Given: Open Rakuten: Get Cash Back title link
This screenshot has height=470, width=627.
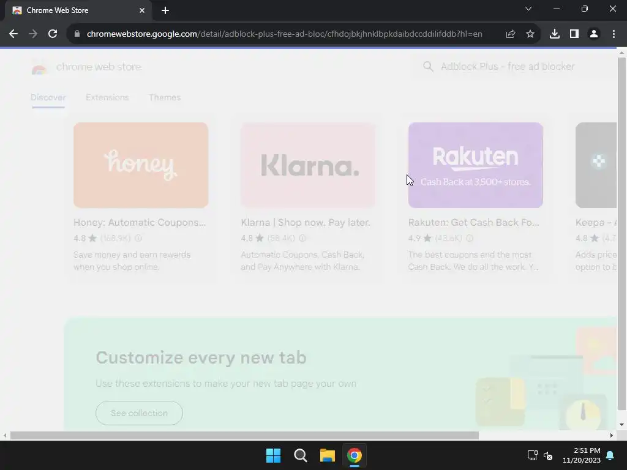Looking at the screenshot, I should click(473, 223).
